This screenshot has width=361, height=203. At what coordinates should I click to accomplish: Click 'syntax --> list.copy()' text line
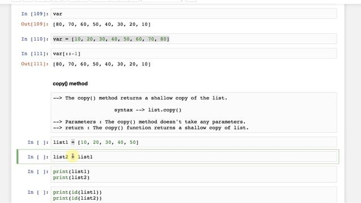click(x=148, y=110)
